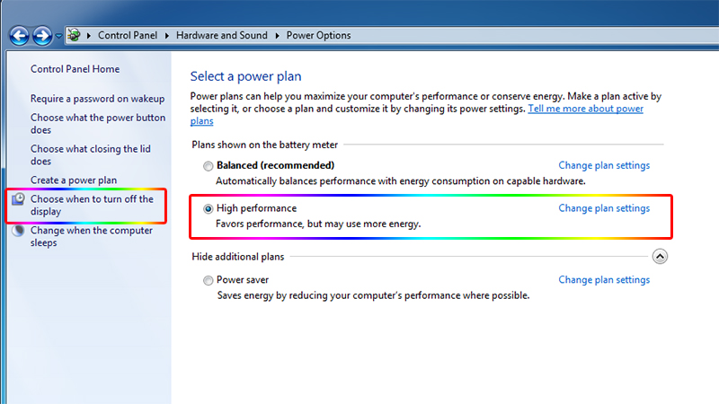Click the Hide additional plans label
Viewport: 719px width, 404px height.
coord(238,257)
